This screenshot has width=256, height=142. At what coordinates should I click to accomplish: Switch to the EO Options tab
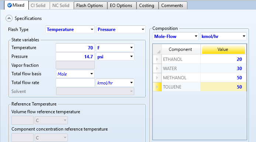pos(122,6)
